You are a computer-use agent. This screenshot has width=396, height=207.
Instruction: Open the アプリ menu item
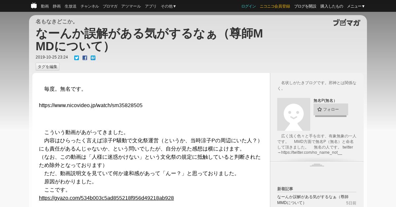pos(151,6)
